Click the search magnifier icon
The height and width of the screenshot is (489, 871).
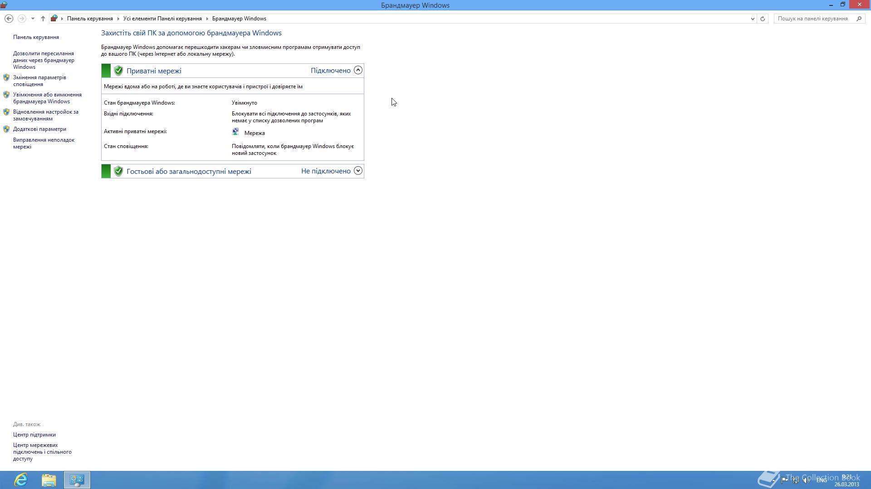pyautogui.click(x=859, y=19)
